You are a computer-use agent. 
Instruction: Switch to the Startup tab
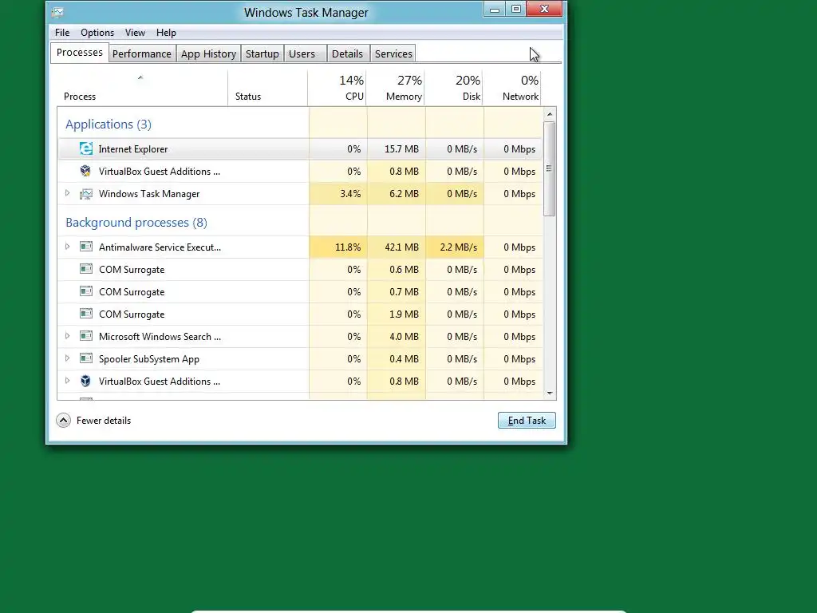(x=262, y=53)
